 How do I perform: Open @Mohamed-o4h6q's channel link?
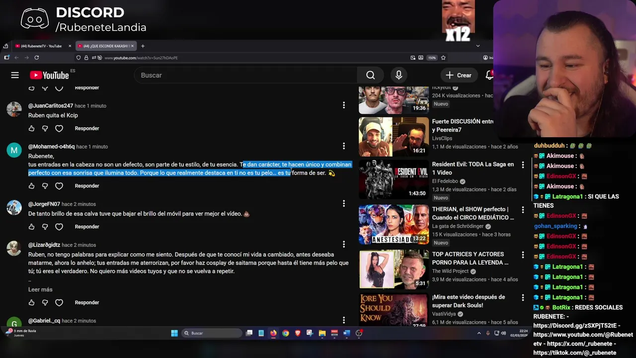coord(51,147)
